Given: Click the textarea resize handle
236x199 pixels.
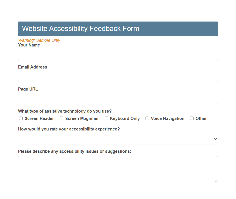Looking at the screenshot, I should click(x=217, y=180).
